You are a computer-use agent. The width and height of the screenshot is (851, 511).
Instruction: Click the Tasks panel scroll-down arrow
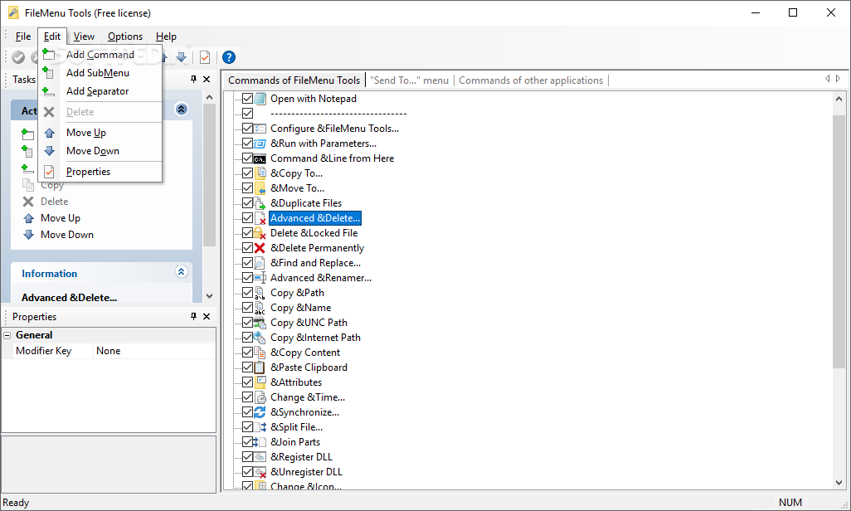(x=210, y=296)
